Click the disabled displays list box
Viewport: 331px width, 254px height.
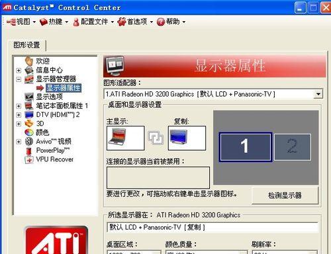158,178
